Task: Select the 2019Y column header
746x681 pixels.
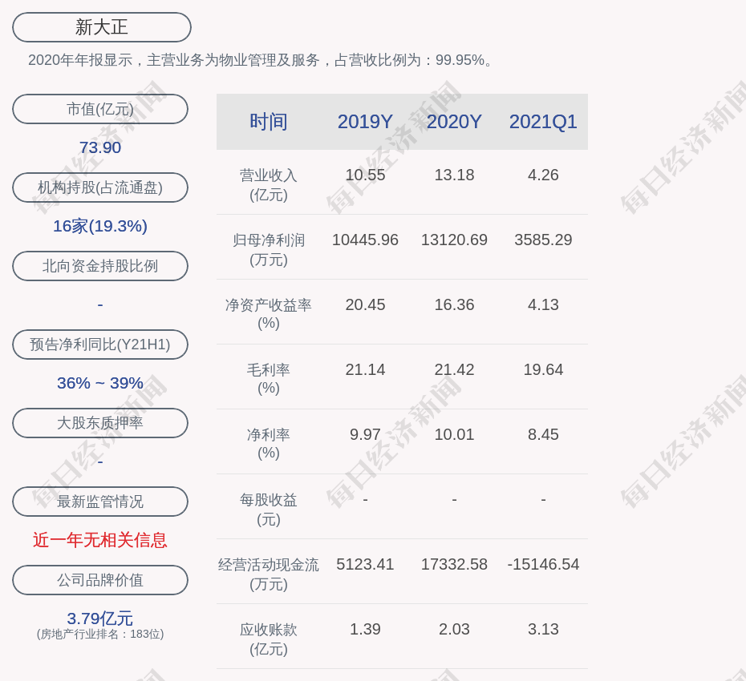Action: tap(365, 122)
